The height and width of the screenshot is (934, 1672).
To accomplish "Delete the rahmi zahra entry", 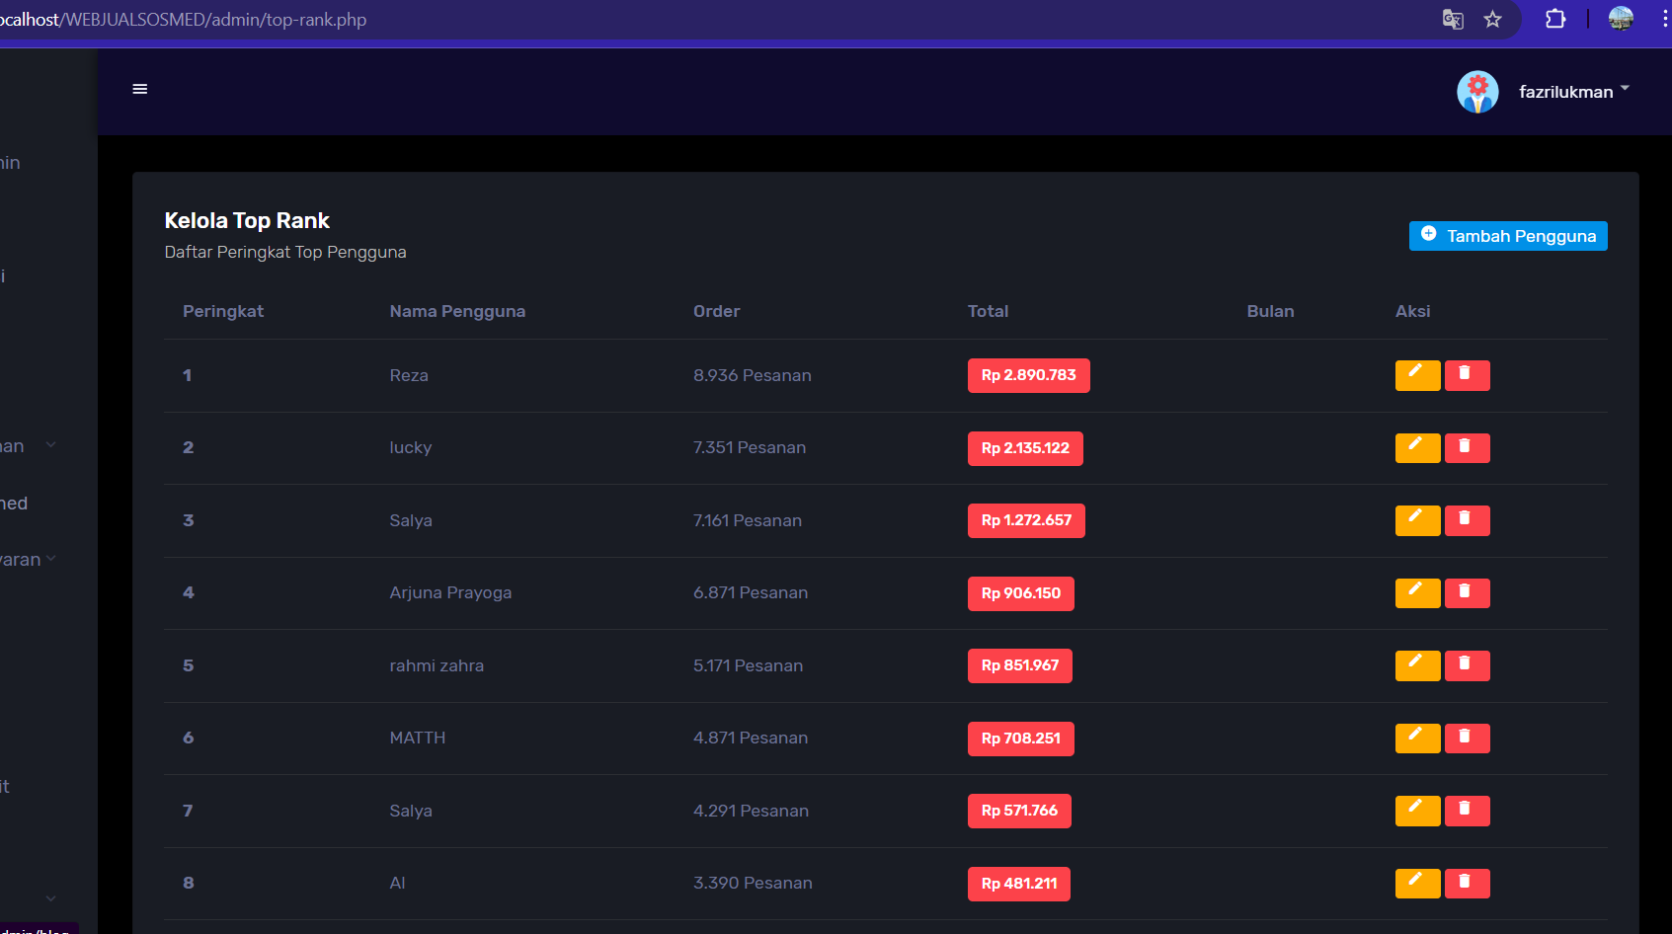I will tap(1467, 665).
